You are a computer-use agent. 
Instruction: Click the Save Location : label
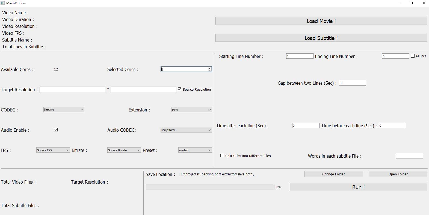pyautogui.click(x=161, y=174)
